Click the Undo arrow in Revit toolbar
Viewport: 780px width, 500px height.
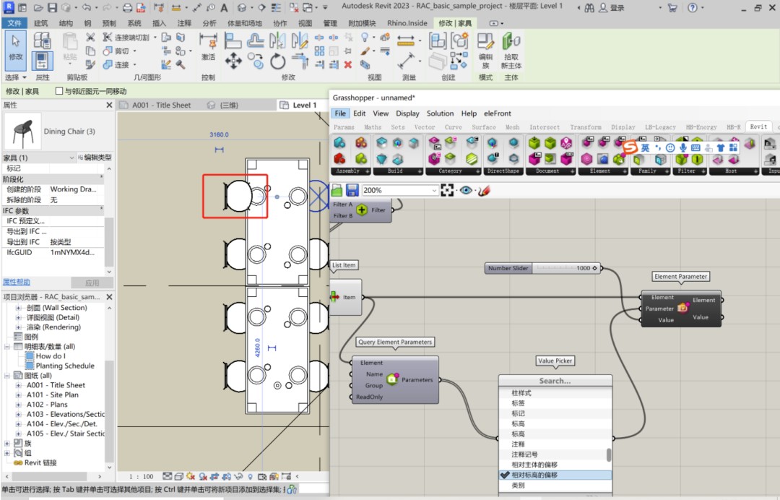[87, 7]
